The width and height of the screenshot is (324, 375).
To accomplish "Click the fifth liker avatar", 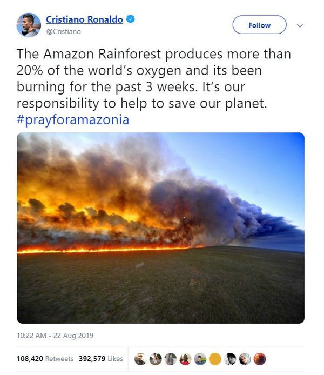I will [201, 359].
